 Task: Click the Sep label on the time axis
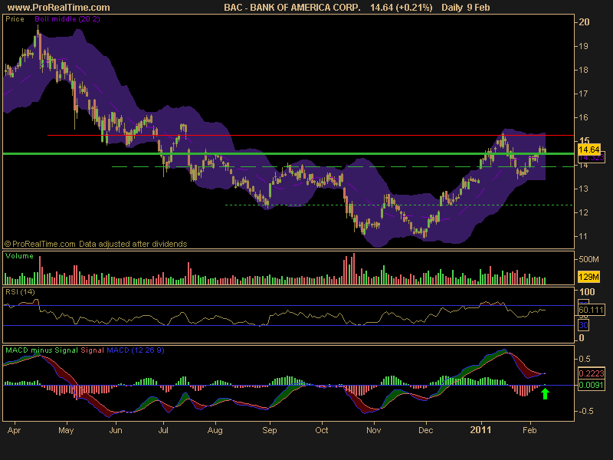coord(270,431)
